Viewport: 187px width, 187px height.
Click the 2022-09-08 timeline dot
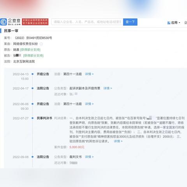click(x=32, y=157)
